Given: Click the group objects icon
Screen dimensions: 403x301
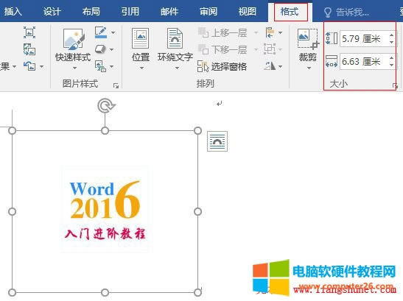Looking at the screenshot, I should click(x=270, y=49).
